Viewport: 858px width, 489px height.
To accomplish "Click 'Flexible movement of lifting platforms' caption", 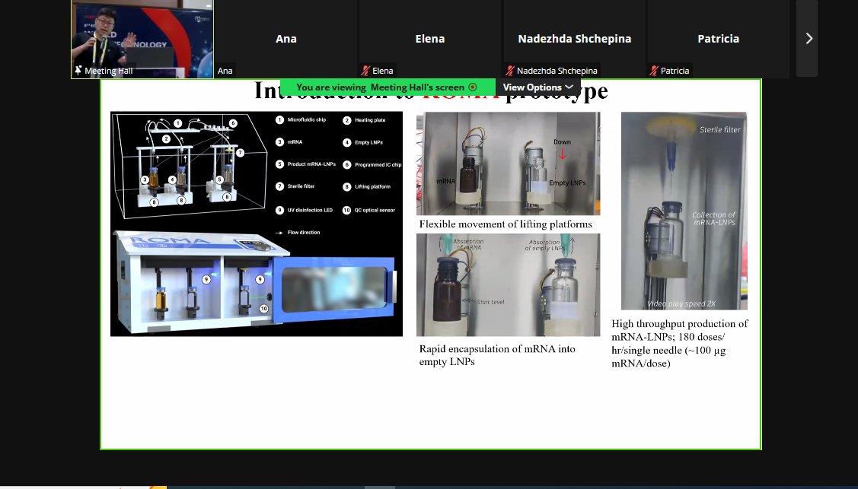I will tap(506, 224).
